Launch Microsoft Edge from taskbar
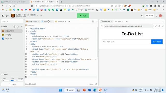Screen dimensions: 166x93 point(95,90)
